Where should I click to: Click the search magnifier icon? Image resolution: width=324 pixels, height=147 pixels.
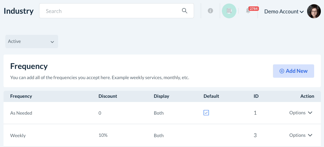[x=185, y=11]
